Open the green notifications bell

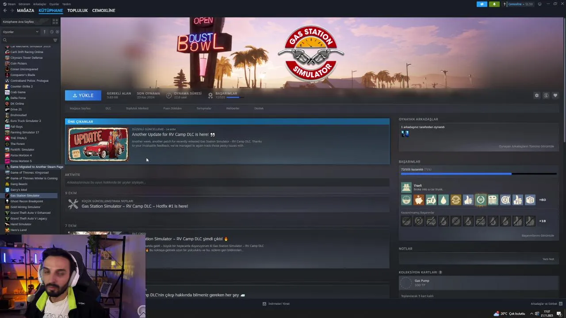coord(494,4)
